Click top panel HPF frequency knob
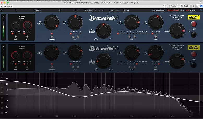Image resolution: width=203 pixels, height=119 pixels. [x=16, y=25]
